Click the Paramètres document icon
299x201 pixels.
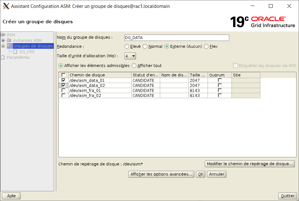pyautogui.click(x=3, y=57)
